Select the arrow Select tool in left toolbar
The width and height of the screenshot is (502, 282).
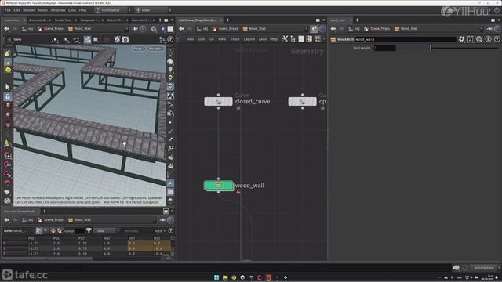click(8, 87)
